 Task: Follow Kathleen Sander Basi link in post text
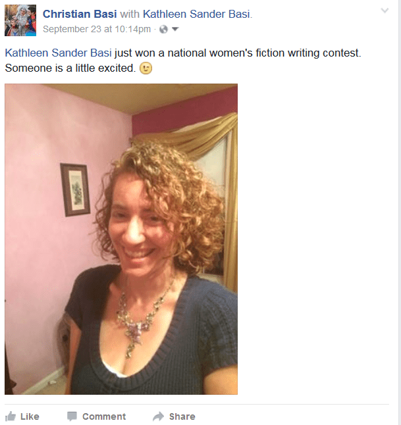[x=58, y=53]
